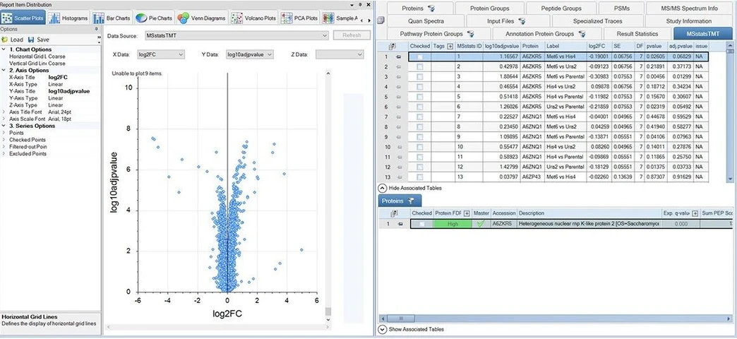This screenshot has width=737, height=339.
Task: Open the Study Information tab
Action: [688, 21]
